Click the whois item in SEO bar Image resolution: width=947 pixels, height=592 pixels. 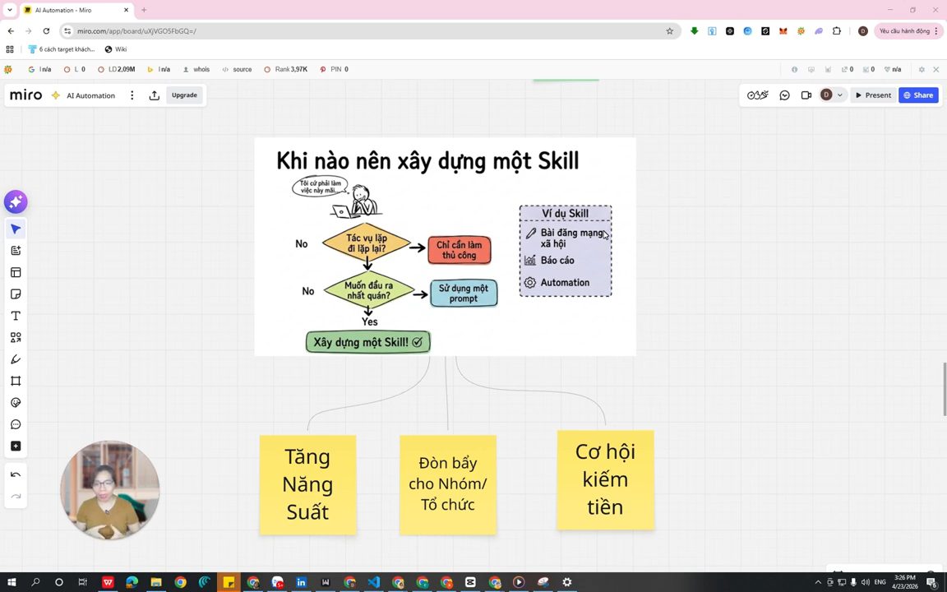coord(196,69)
